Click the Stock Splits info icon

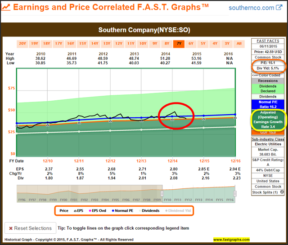[x=282, y=192]
